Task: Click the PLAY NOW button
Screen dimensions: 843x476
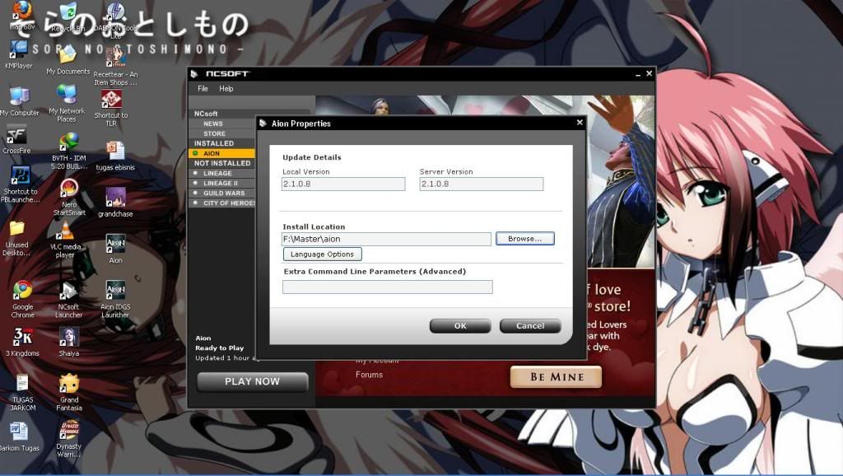Action: pos(252,381)
